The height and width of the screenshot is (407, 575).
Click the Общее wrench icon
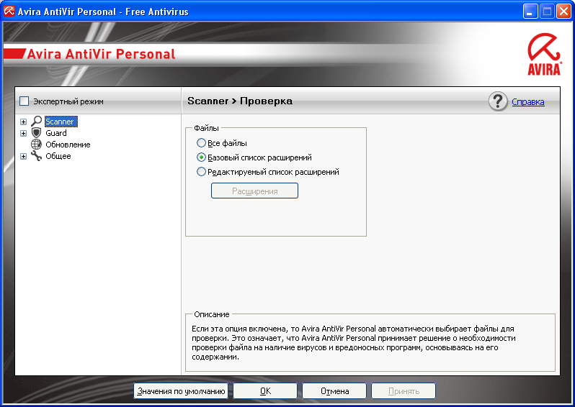36,156
